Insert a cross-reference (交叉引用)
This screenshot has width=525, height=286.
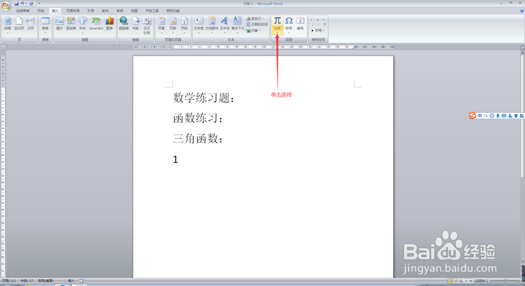point(146,25)
